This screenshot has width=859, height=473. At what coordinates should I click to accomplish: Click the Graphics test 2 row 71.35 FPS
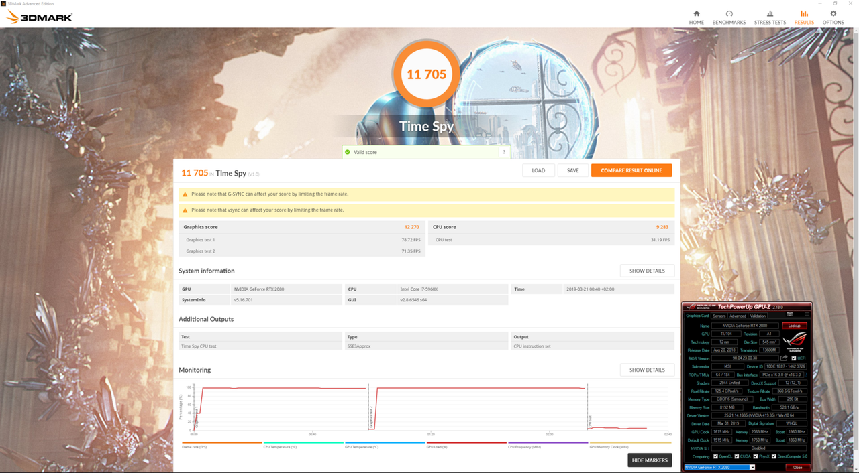click(302, 251)
